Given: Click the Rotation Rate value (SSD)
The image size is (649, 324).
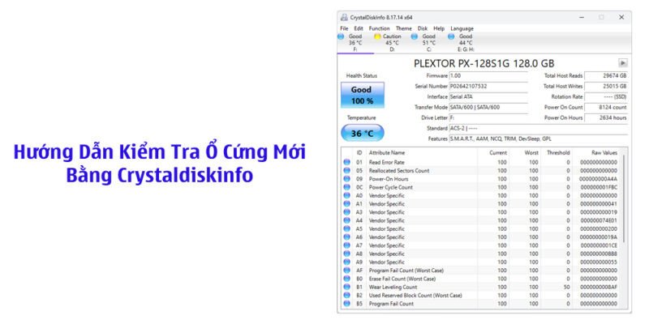Looking at the screenshot, I should tap(606, 96).
